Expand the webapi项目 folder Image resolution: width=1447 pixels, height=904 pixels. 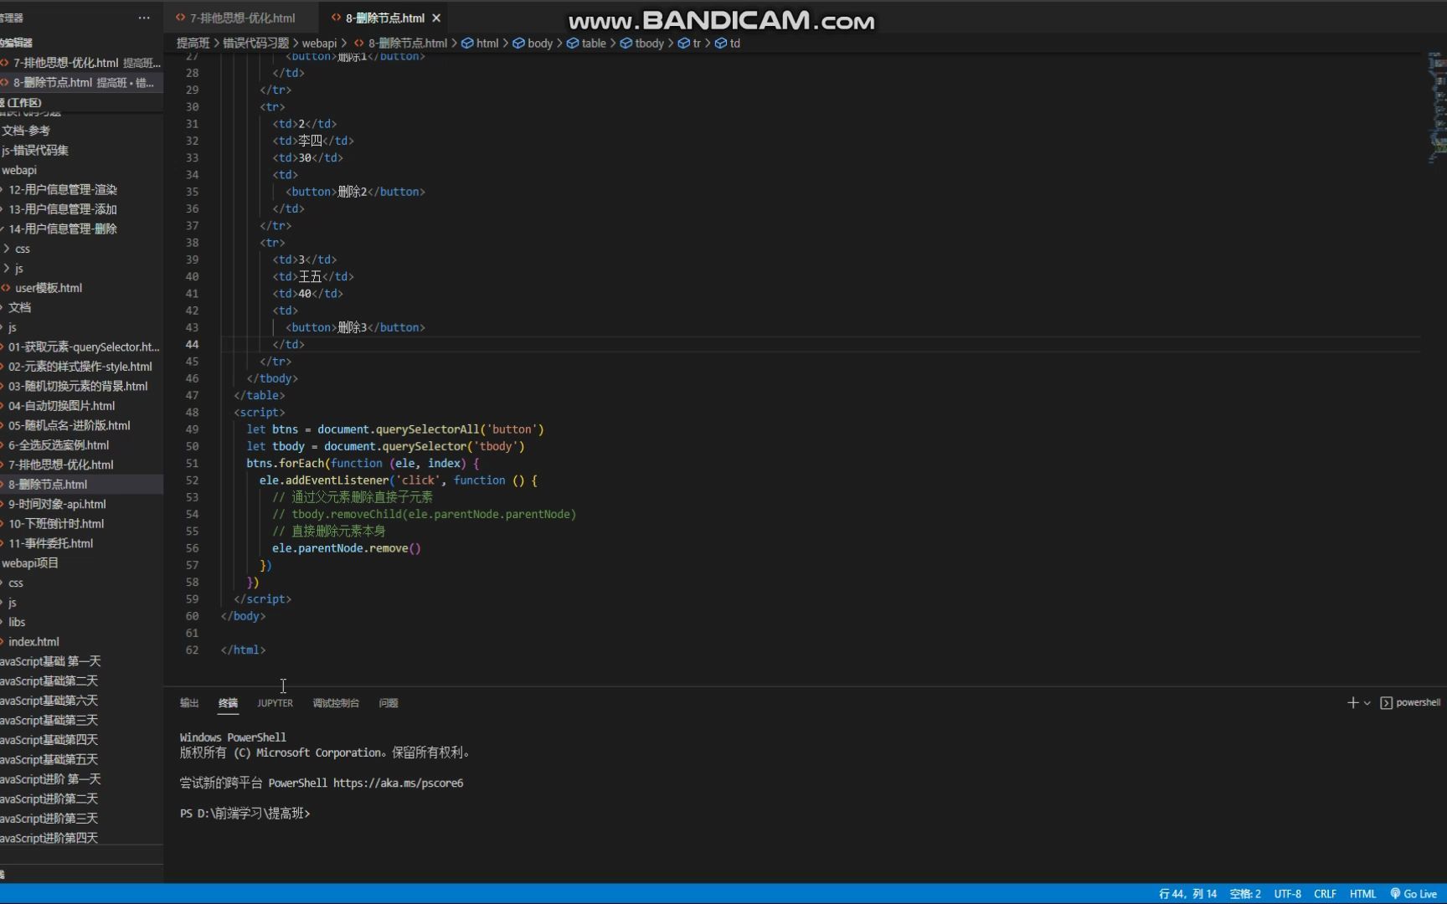[x=81, y=563]
